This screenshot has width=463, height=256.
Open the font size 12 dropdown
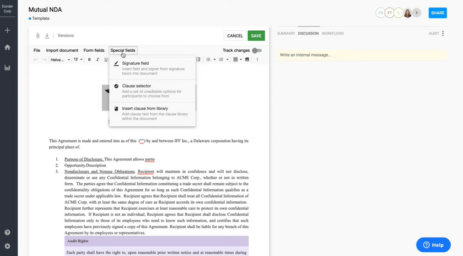(78, 60)
